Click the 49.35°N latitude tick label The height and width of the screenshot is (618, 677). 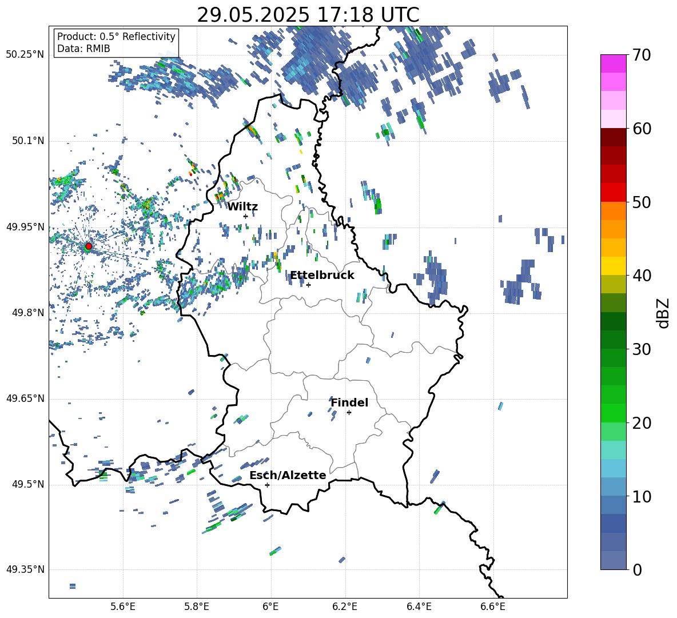(x=25, y=569)
